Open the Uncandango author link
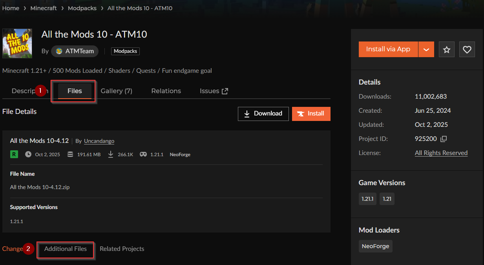This screenshot has height=265, width=484. pos(99,141)
